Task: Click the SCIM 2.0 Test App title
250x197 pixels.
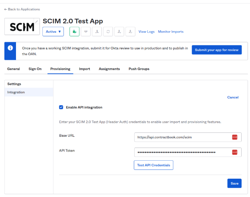Action: click(x=73, y=21)
